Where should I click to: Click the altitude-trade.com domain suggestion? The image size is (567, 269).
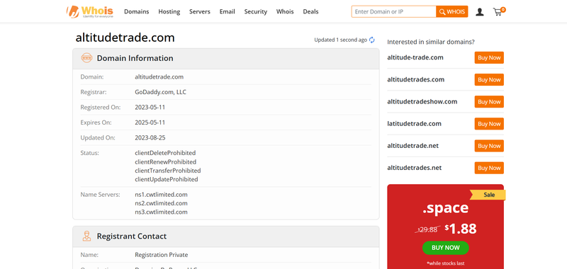415,57
